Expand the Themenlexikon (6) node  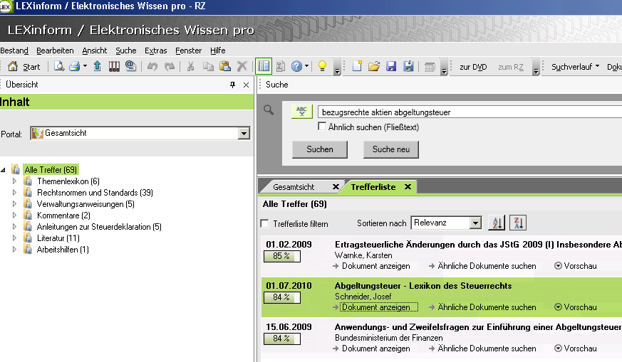pos(15,181)
